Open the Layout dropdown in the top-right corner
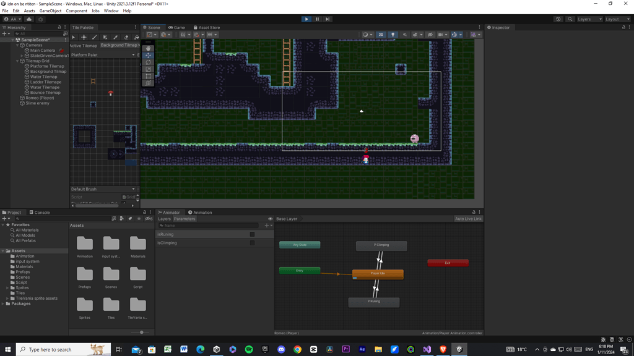The height and width of the screenshot is (356, 634). 617,19
